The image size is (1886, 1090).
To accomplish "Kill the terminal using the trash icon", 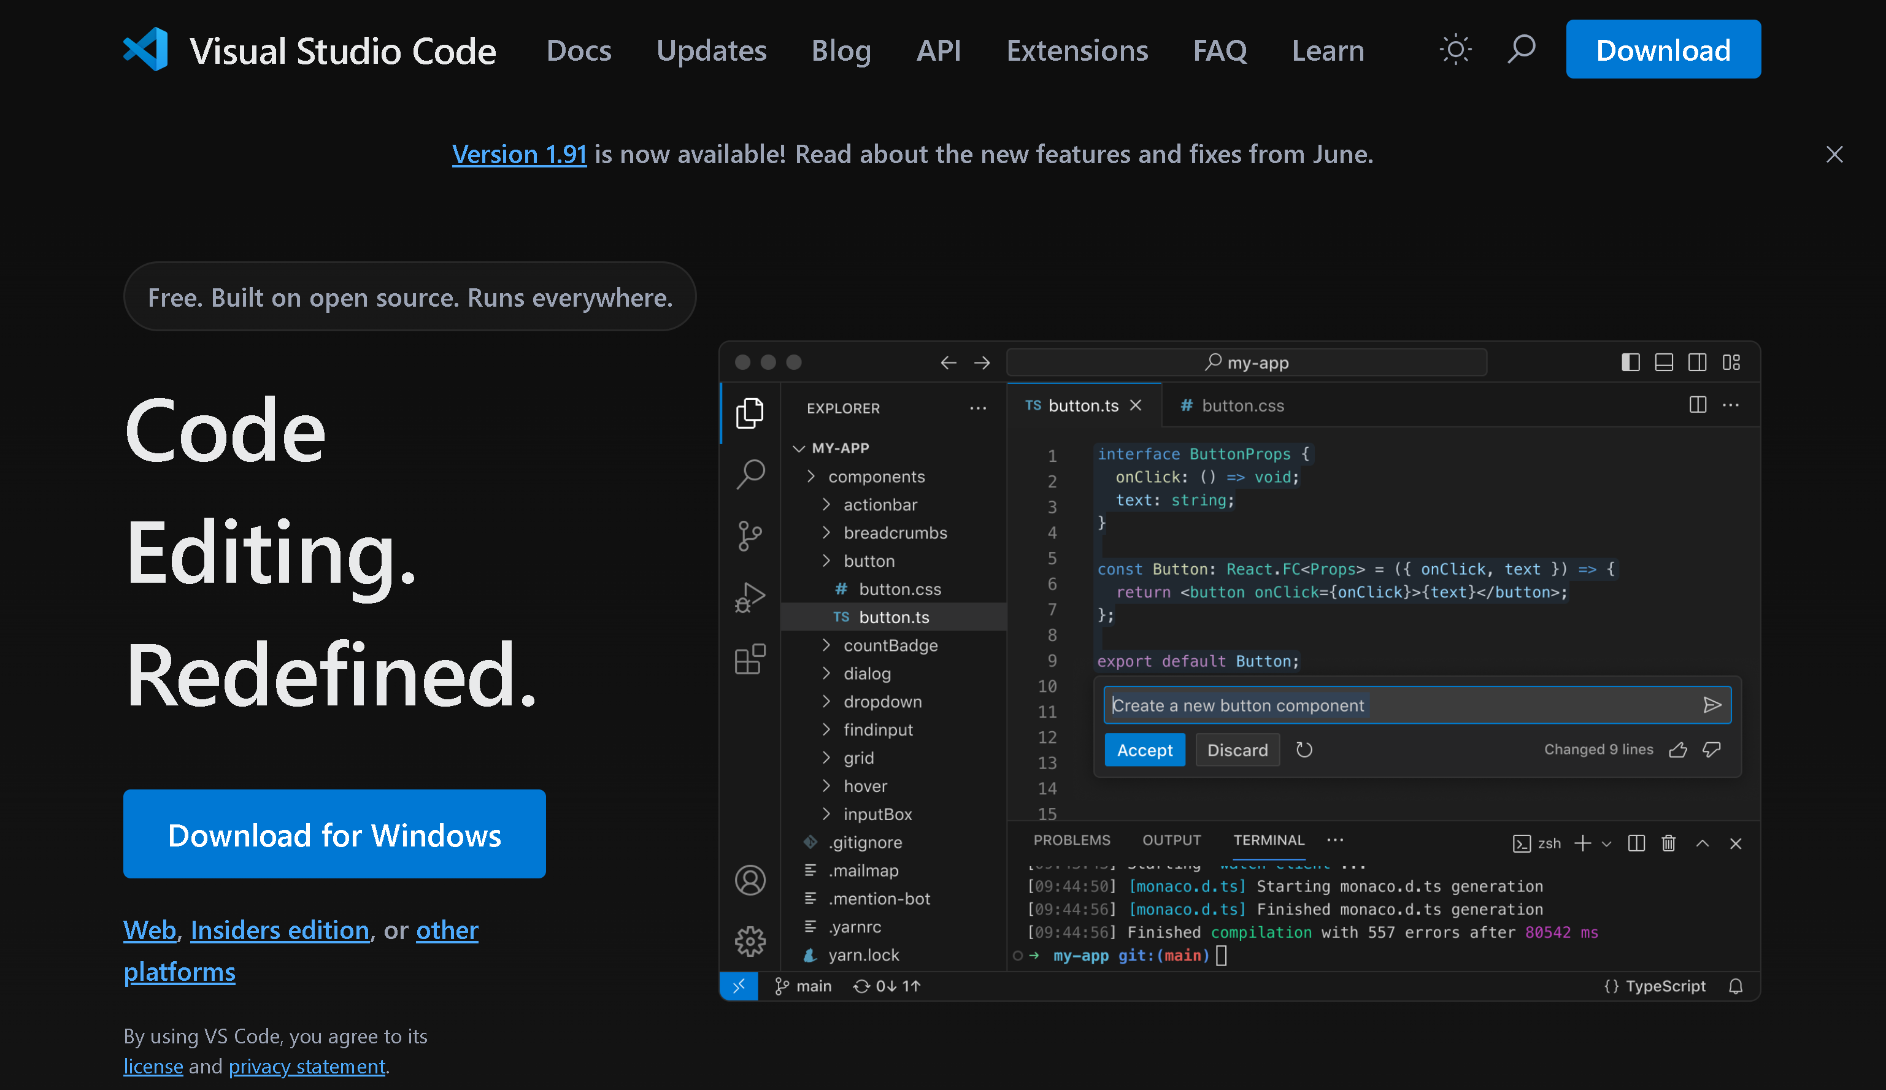I will (1668, 843).
